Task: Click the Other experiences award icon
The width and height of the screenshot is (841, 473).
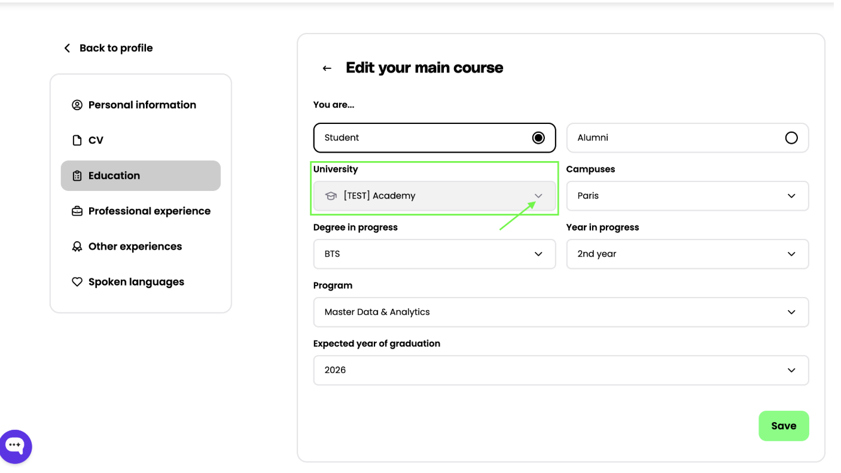Action: [x=77, y=246]
